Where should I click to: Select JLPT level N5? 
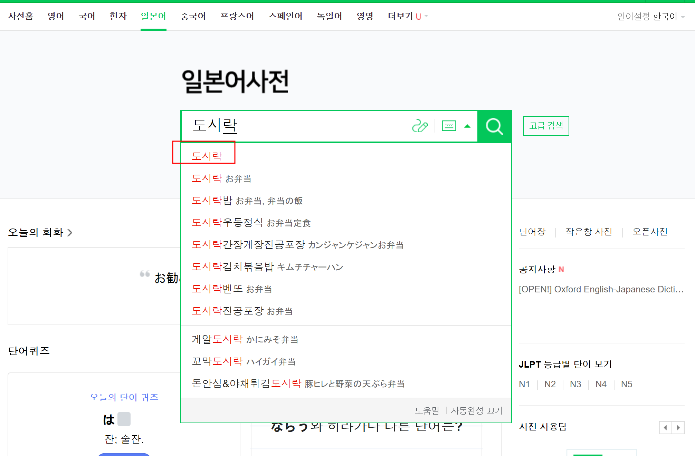[x=627, y=384]
